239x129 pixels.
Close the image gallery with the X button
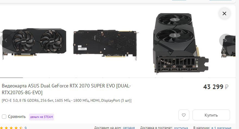tap(224, 13)
